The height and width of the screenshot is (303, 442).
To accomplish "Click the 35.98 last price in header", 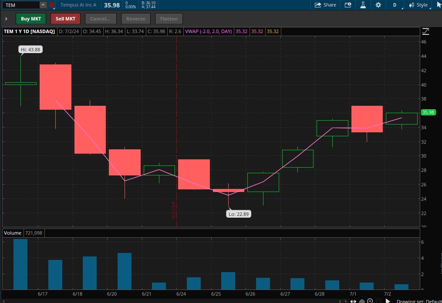I will coord(112,5).
